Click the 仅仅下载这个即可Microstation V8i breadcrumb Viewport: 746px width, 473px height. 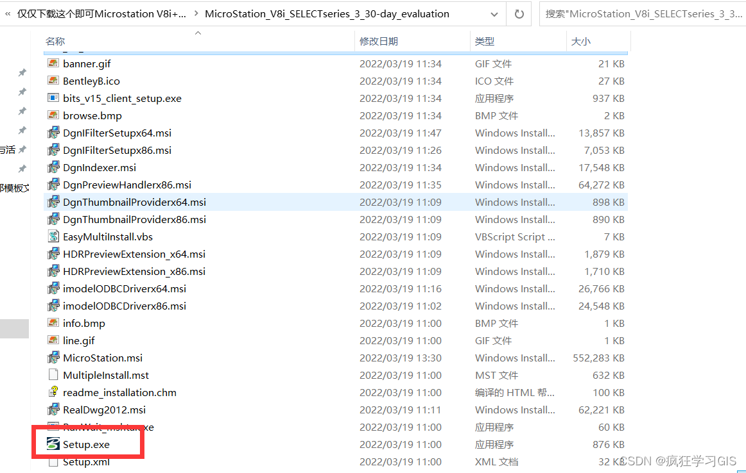pyautogui.click(x=102, y=13)
